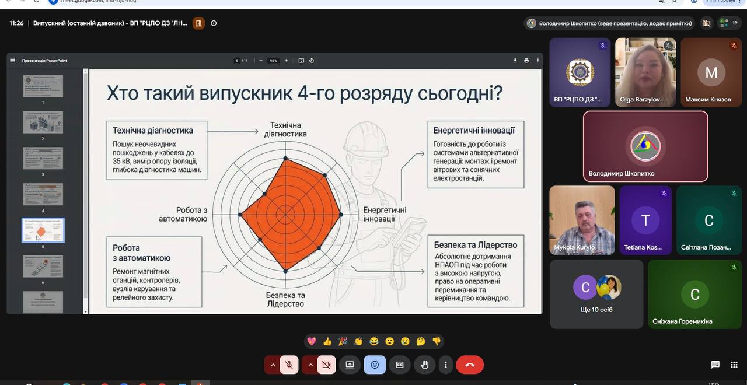
Task: Select slide thumbnail 2
Action: [x=43, y=122]
